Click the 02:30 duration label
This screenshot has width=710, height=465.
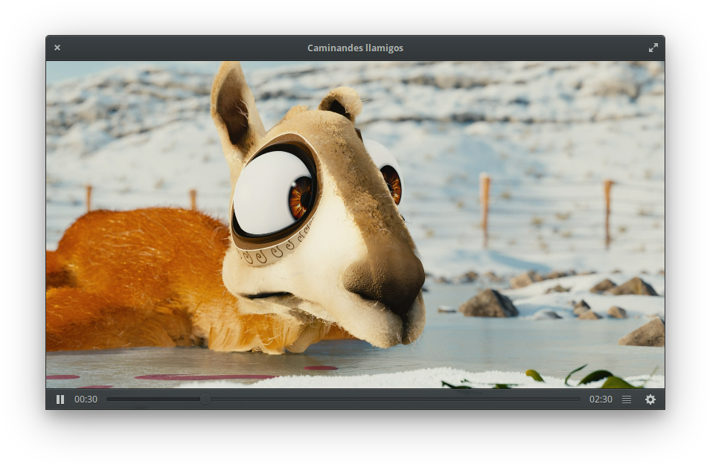click(601, 400)
